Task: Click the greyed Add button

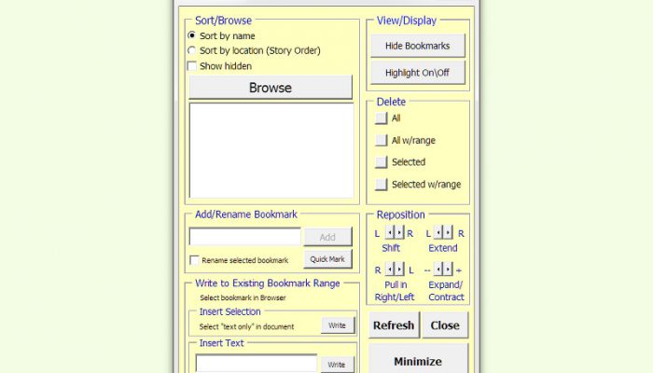Action: coord(327,237)
